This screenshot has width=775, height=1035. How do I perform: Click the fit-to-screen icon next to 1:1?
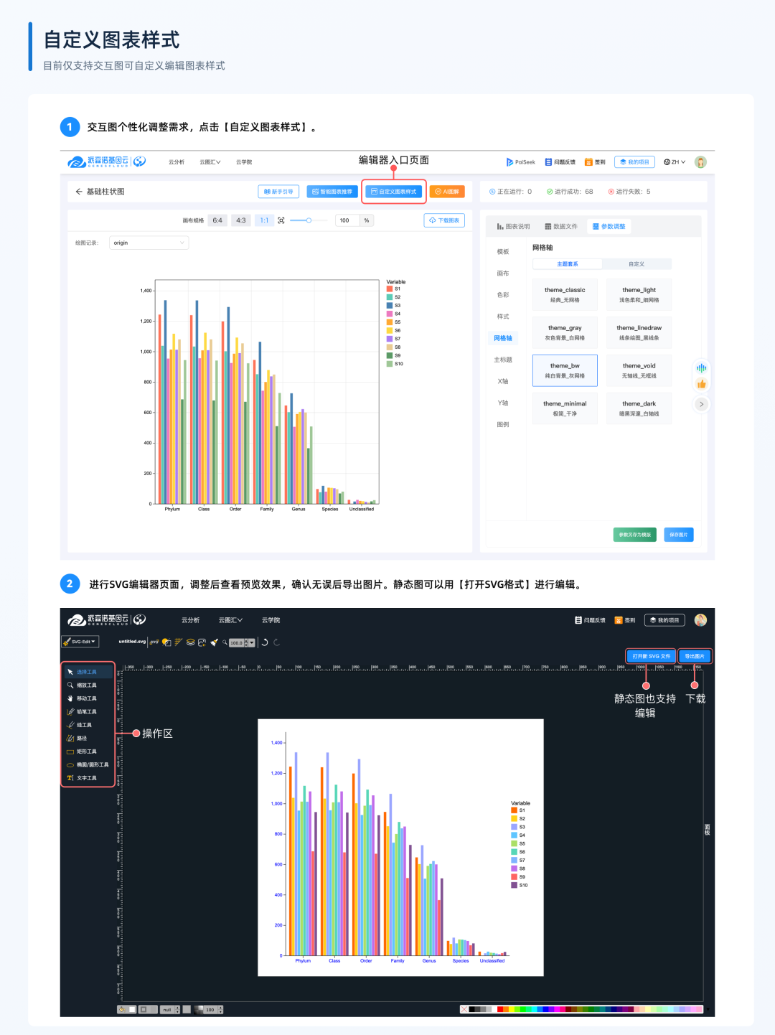281,220
